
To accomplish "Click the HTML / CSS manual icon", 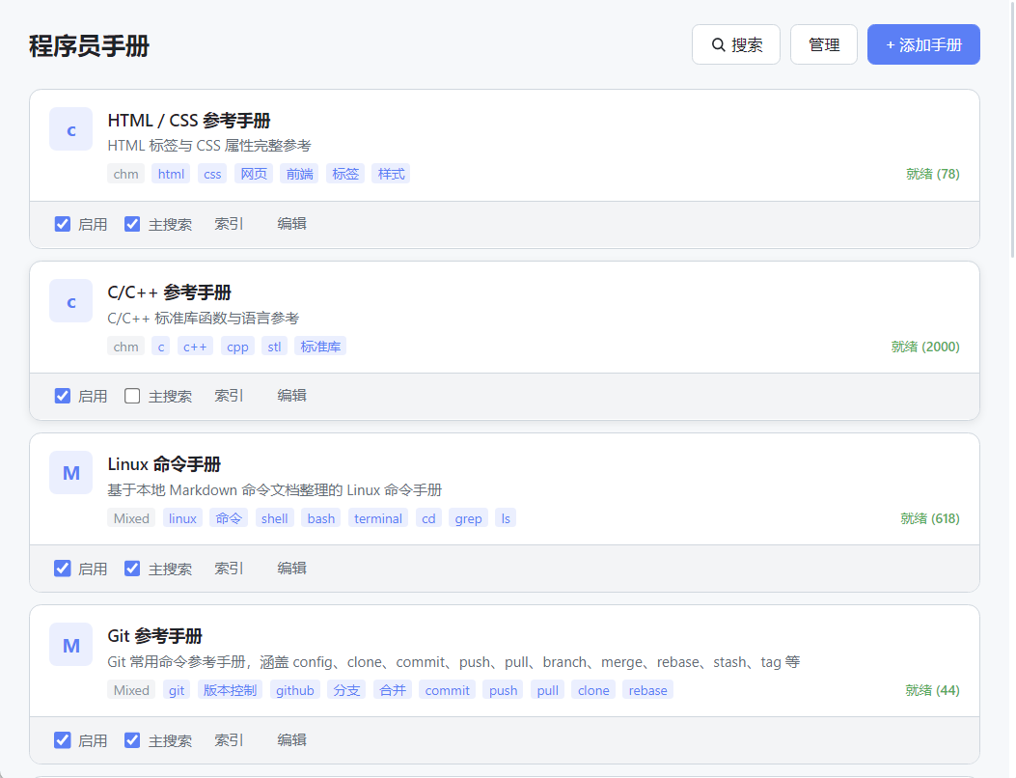I will pos(70,129).
